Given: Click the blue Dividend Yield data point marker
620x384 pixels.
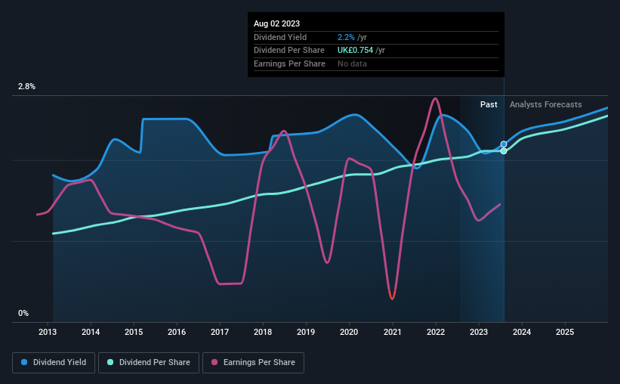Looking at the screenshot, I should point(504,144).
